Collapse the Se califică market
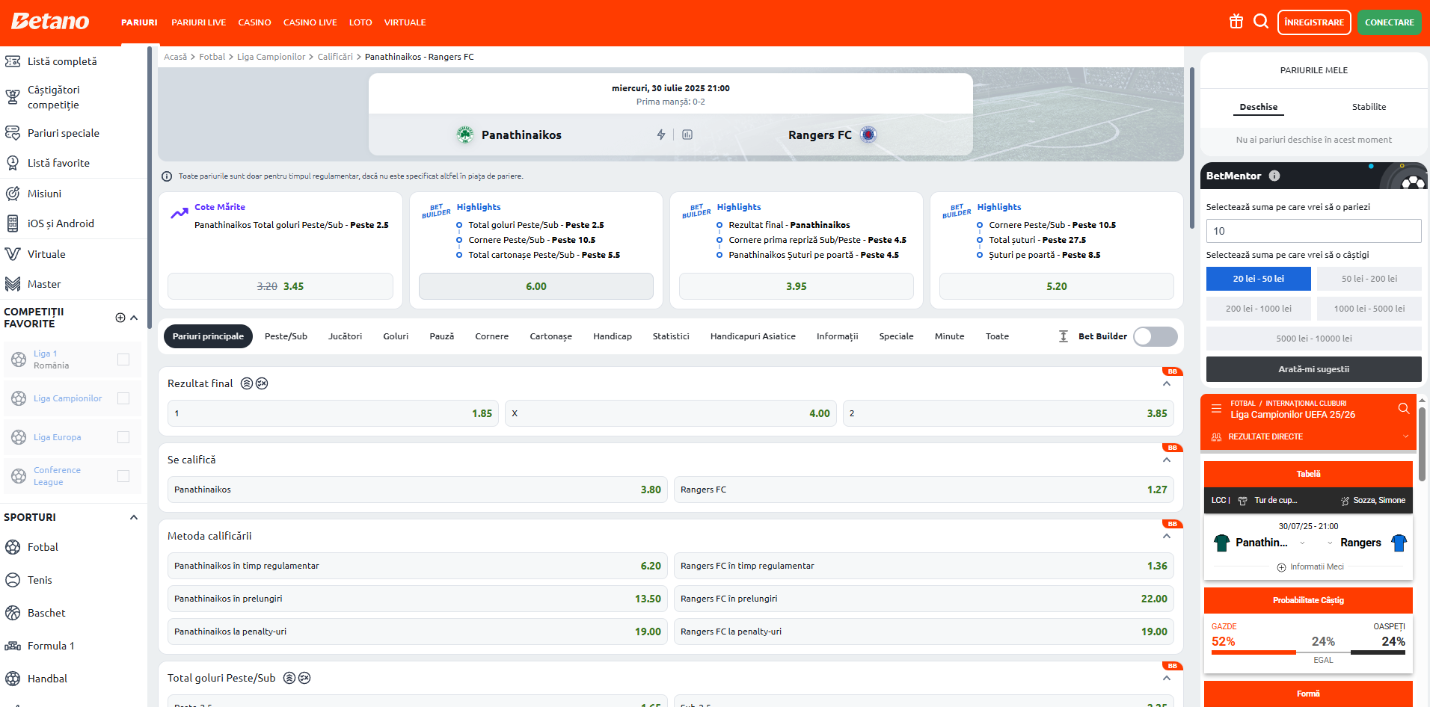The height and width of the screenshot is (707, 1430). tap(1167, 460)
